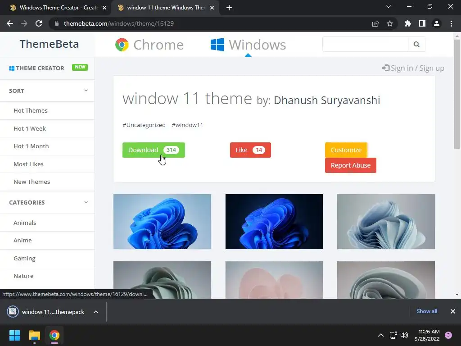Expand the themepack download options chevron
This screenshot has height=346, width=461.
point(96,312)
